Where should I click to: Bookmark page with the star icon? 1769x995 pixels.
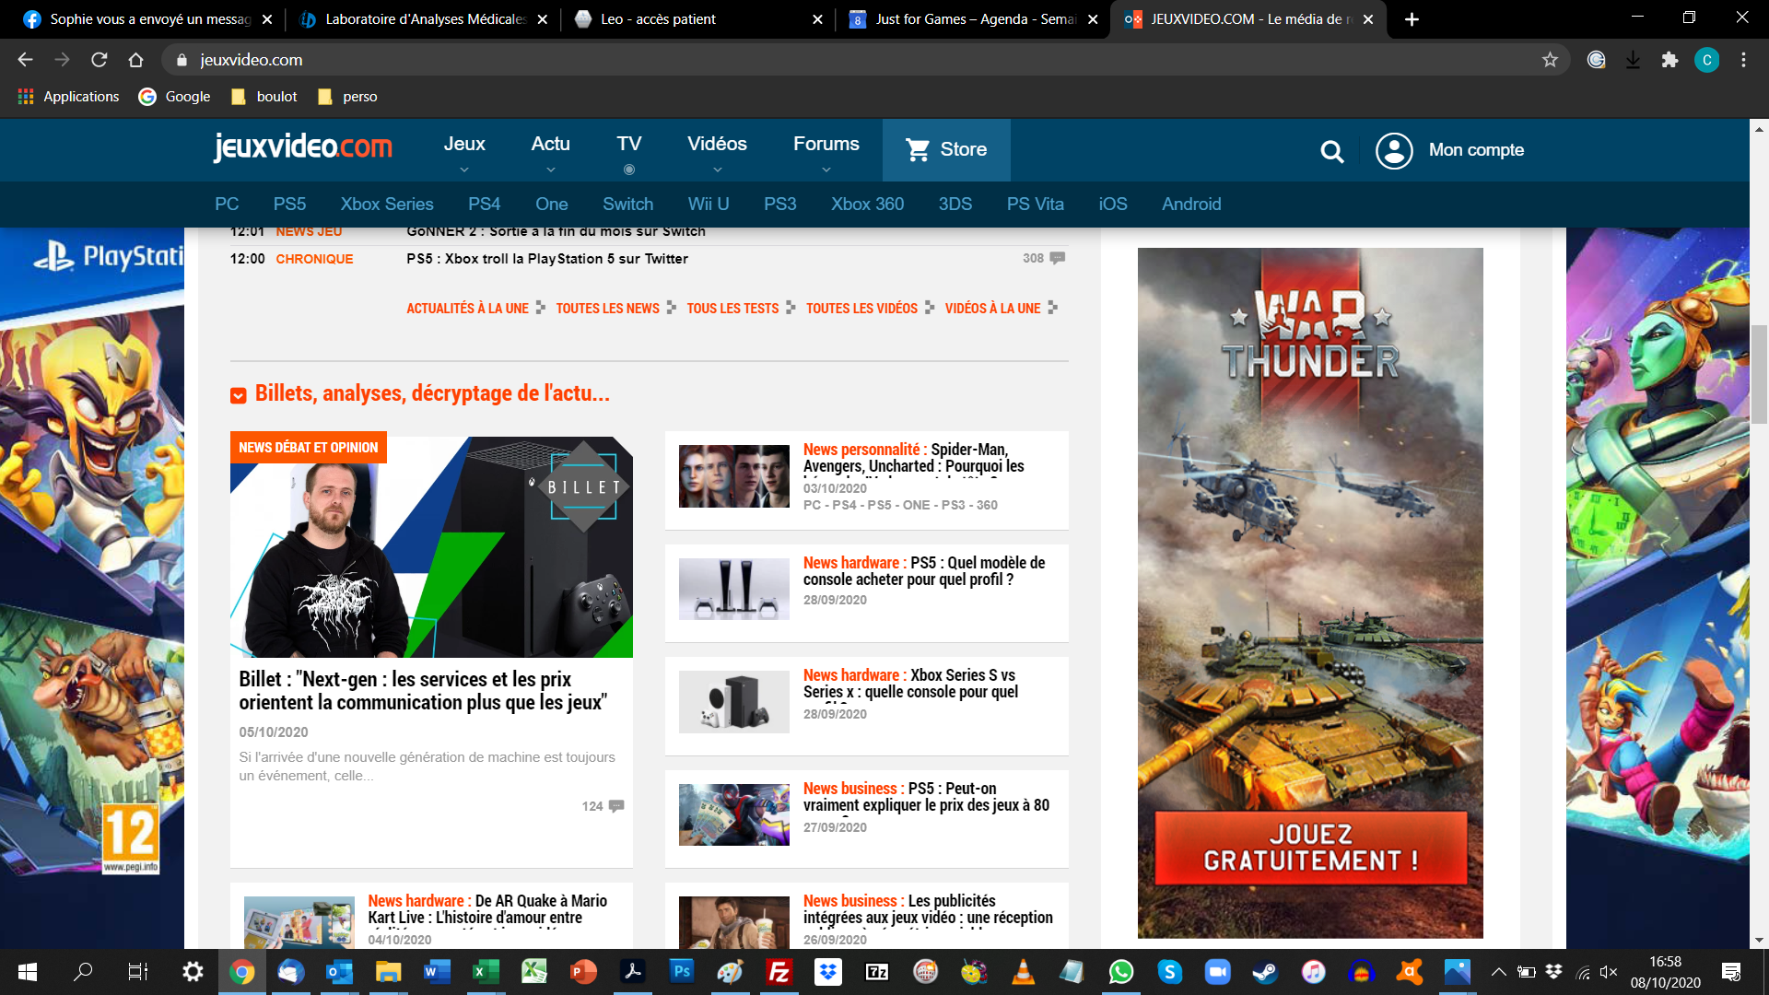(x=1550, y=60)
